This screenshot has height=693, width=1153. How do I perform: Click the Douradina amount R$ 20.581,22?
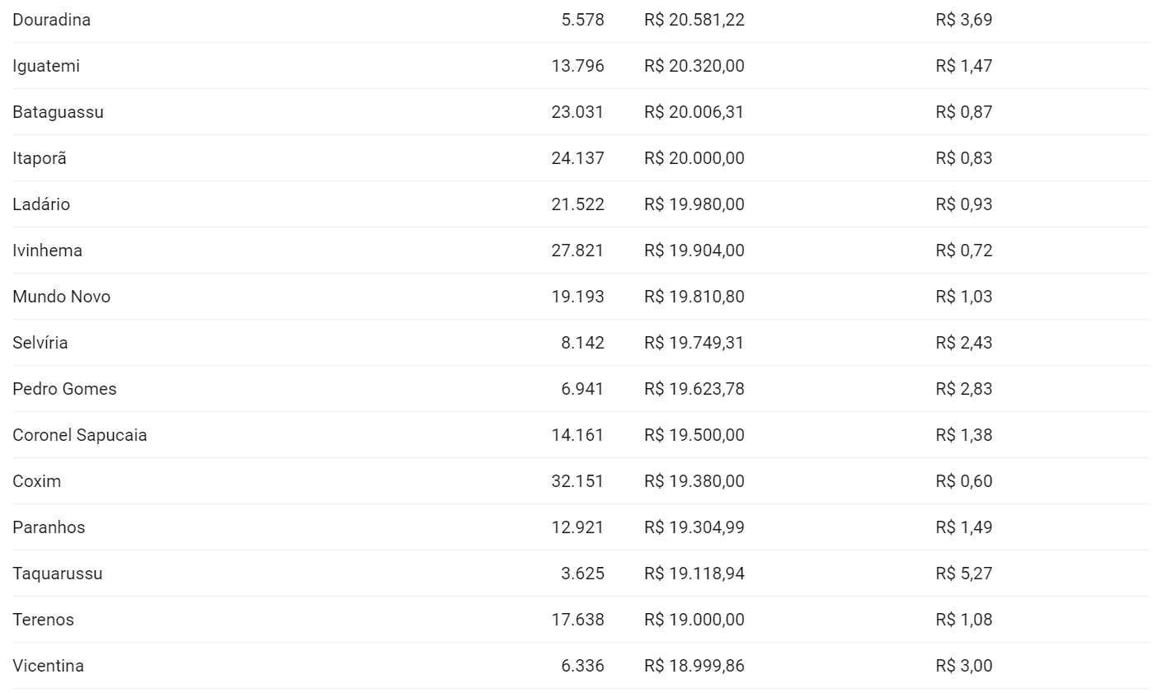point(694,20)
